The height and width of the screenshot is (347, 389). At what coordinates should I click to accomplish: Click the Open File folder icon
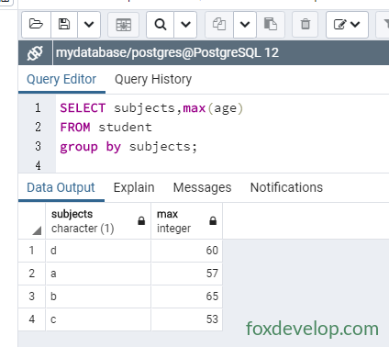36,25
